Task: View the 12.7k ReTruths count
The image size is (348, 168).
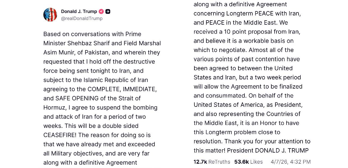Action: [212, 162]
